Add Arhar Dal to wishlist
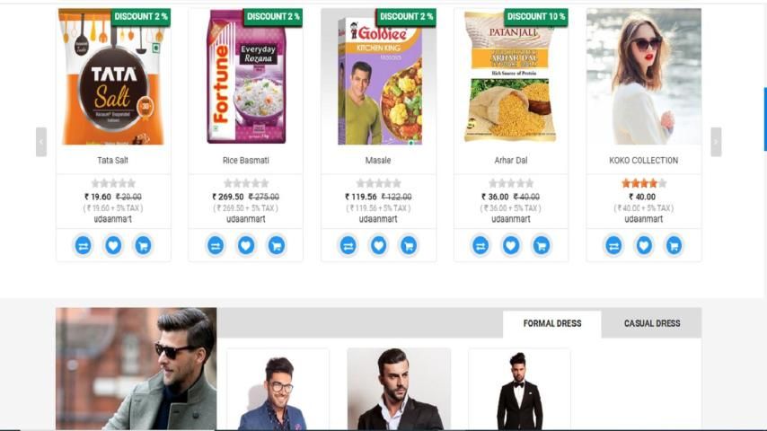 pyautogui.click(x=511, y=245)
